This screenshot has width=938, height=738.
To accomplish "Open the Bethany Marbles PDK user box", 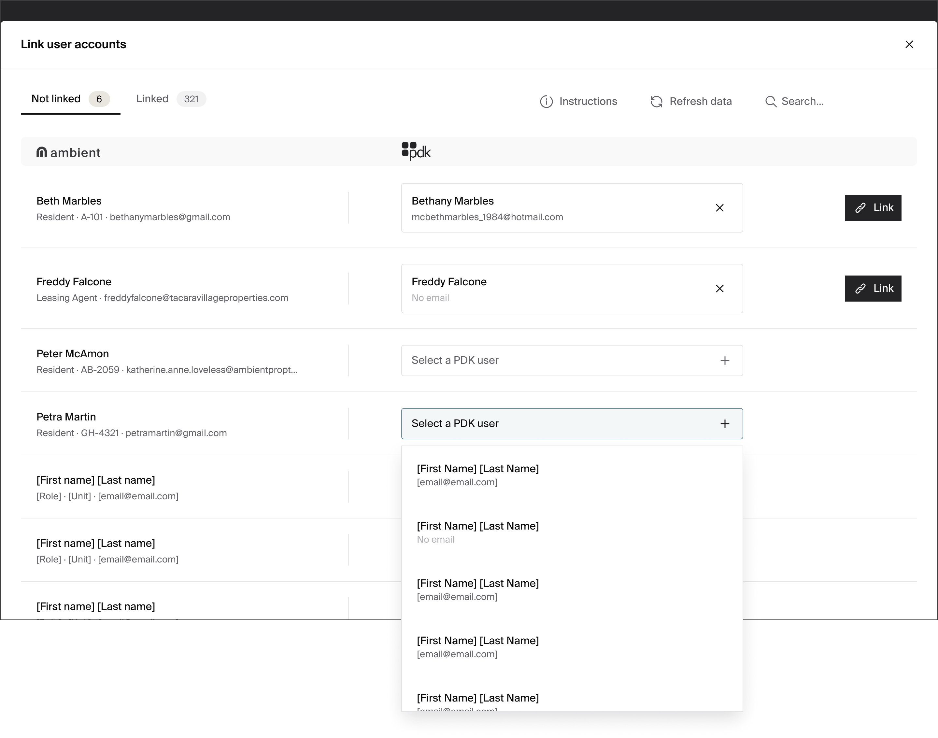I will (572, 208).
